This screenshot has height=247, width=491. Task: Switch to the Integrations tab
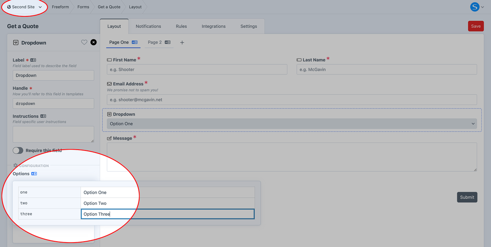click(214, 26)
